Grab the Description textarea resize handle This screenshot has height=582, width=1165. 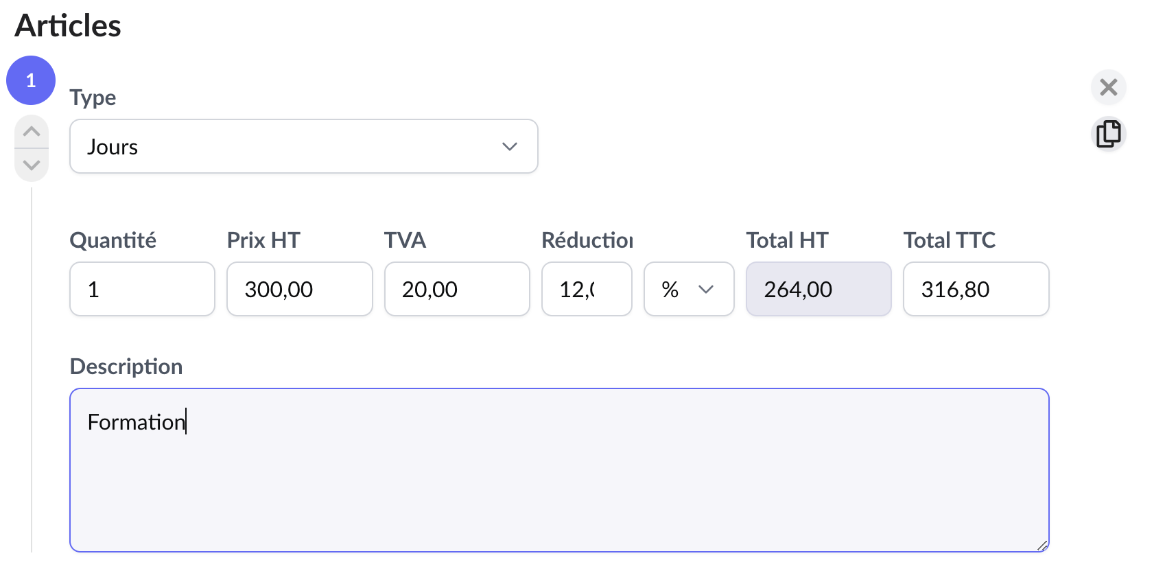click(x=1042, y=546)
